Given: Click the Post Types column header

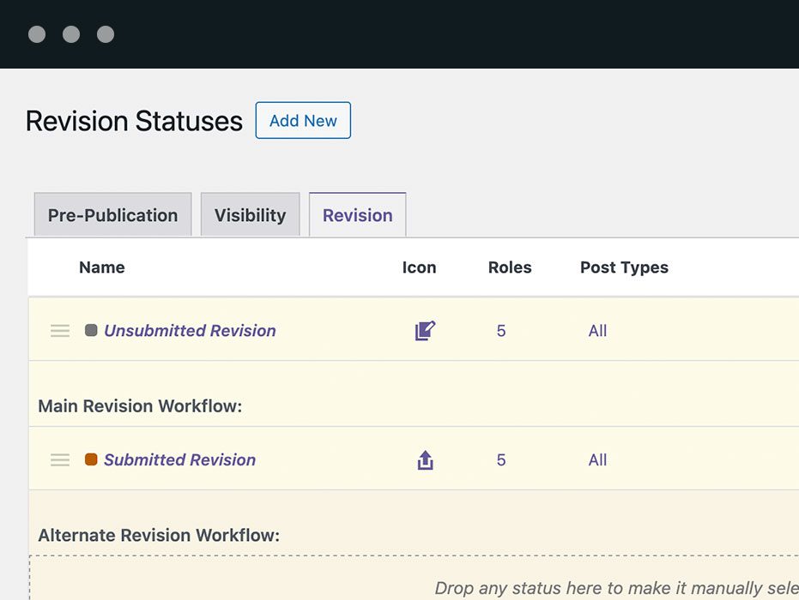Looking at the screenshot, I should click(624, 267).
